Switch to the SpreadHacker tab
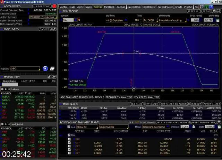This screenshot has width=222, height=160. pos(165,7)
